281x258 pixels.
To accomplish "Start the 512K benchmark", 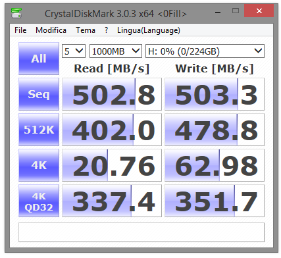I will [x=39, y=130].
